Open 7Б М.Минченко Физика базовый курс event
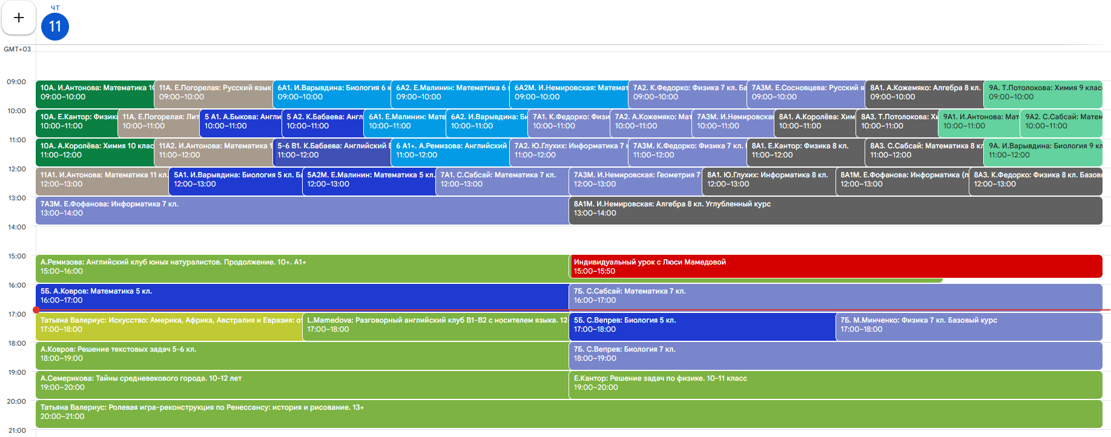The width and height of the screenshot is (1111, 437). coord(968,326)
